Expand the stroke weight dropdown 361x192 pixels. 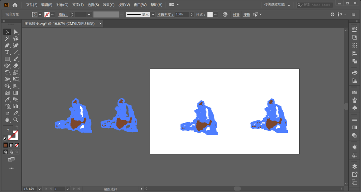[89, 15]
